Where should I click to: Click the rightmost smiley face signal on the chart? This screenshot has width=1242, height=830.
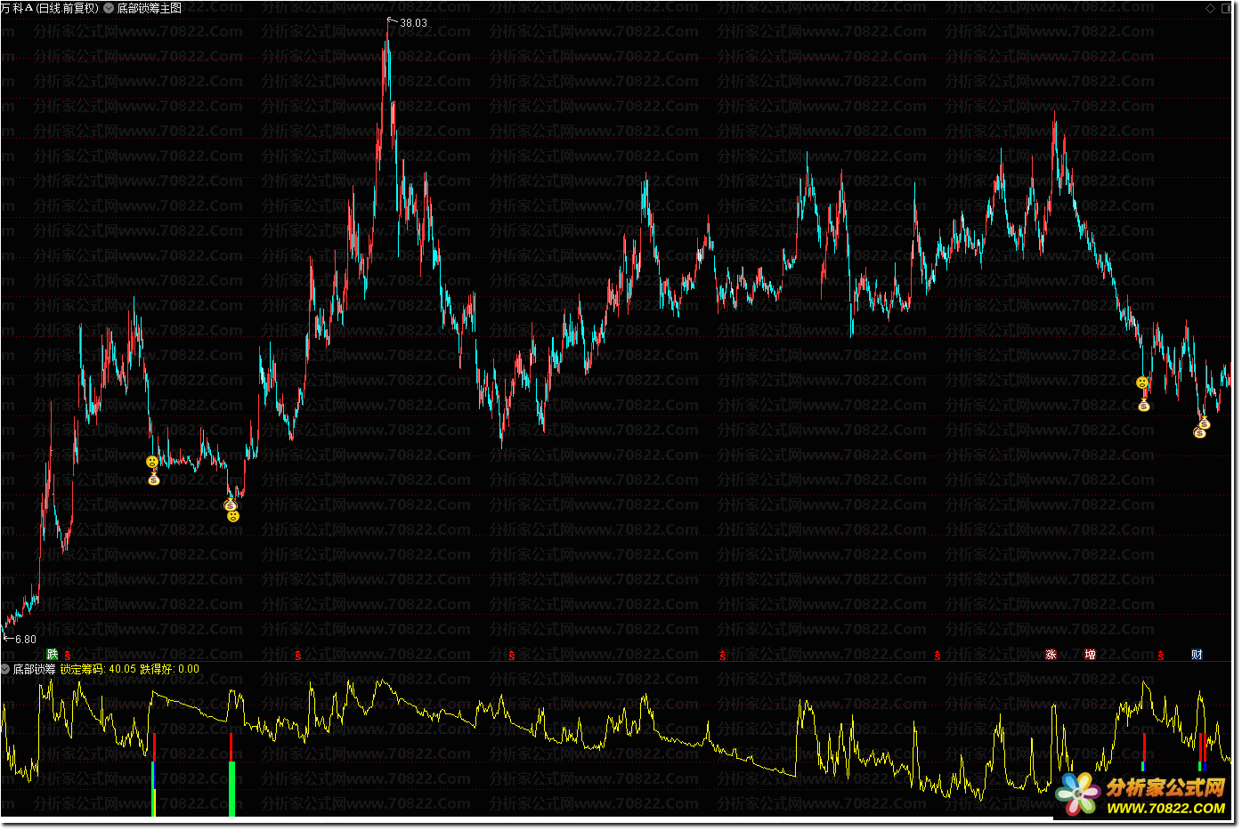(1142, 383)
